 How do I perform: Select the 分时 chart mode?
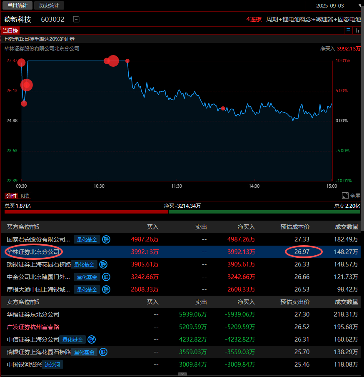click(11, 196)
